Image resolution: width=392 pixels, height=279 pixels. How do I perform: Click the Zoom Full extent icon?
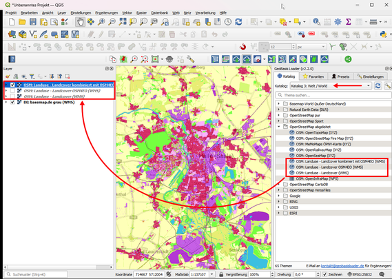point(123,22)
